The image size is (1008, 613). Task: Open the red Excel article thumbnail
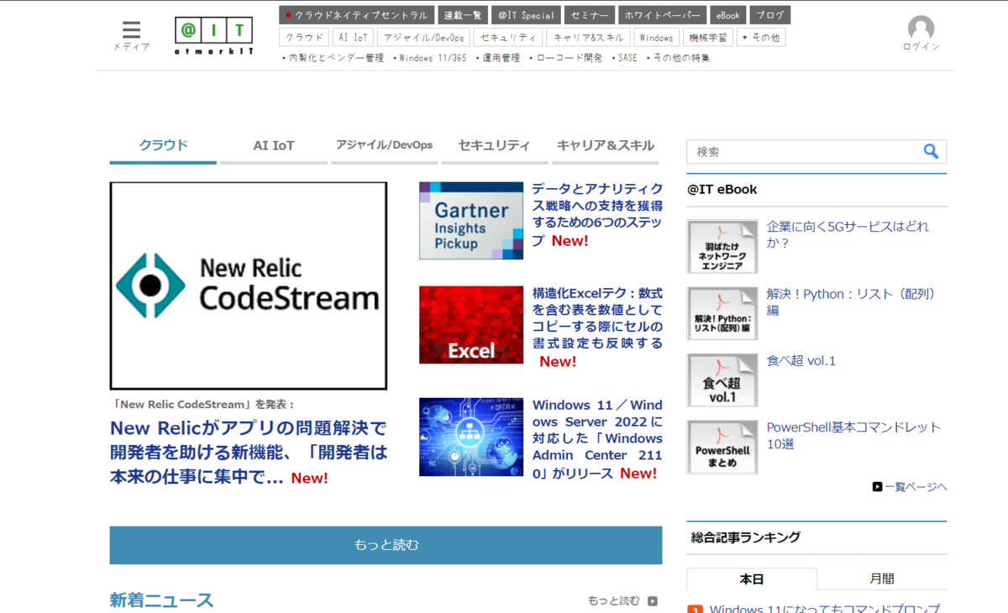click(x=471, y=325)
